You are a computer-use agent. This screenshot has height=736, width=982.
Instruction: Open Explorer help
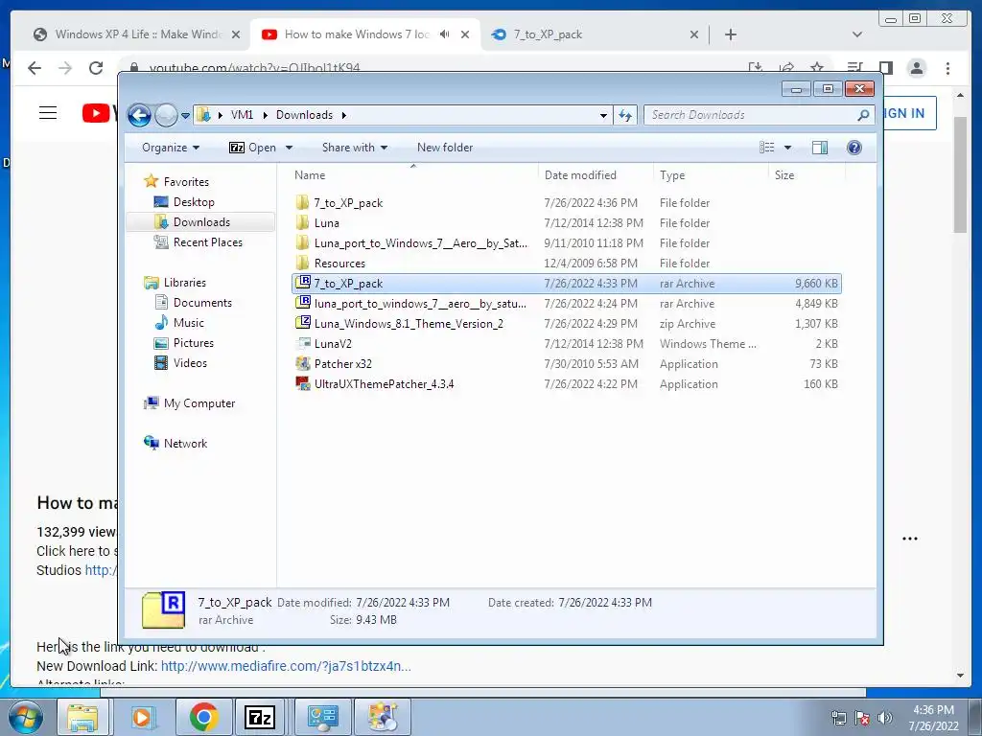pos(854,148)
